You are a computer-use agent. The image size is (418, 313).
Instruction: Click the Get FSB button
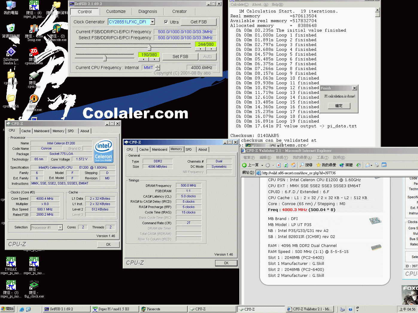coord(199,22)
